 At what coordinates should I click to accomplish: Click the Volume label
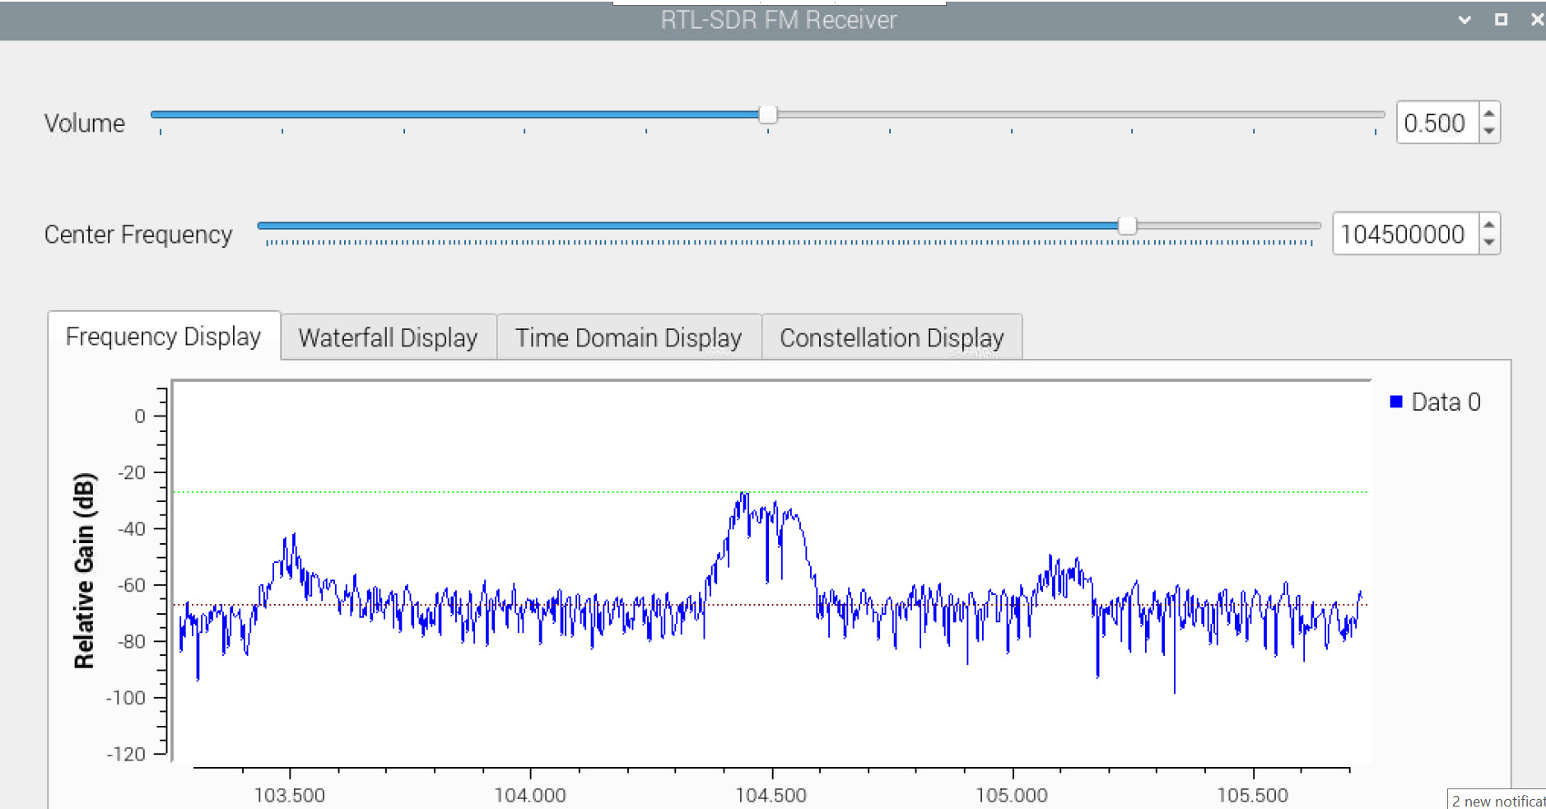tap(84, 123)
